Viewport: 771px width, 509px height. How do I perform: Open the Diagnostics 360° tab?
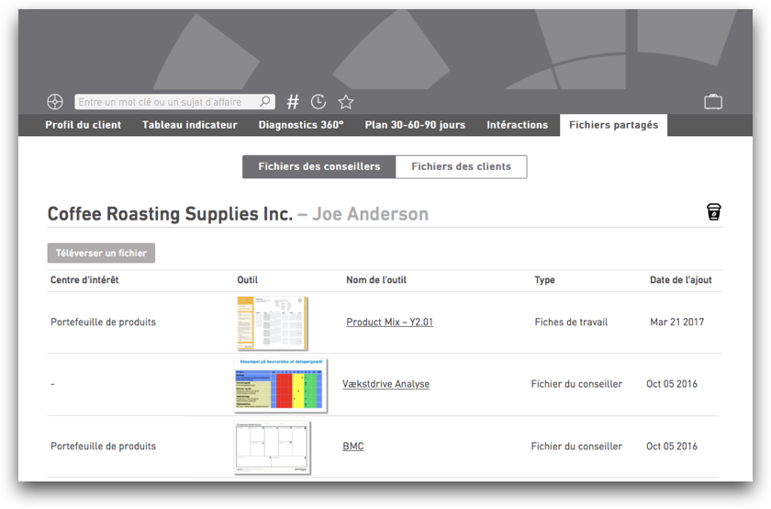tap(301, 125)
